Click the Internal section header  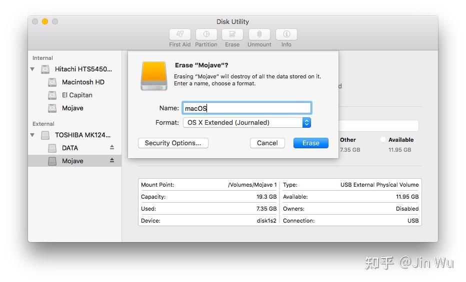pos(43,58)
